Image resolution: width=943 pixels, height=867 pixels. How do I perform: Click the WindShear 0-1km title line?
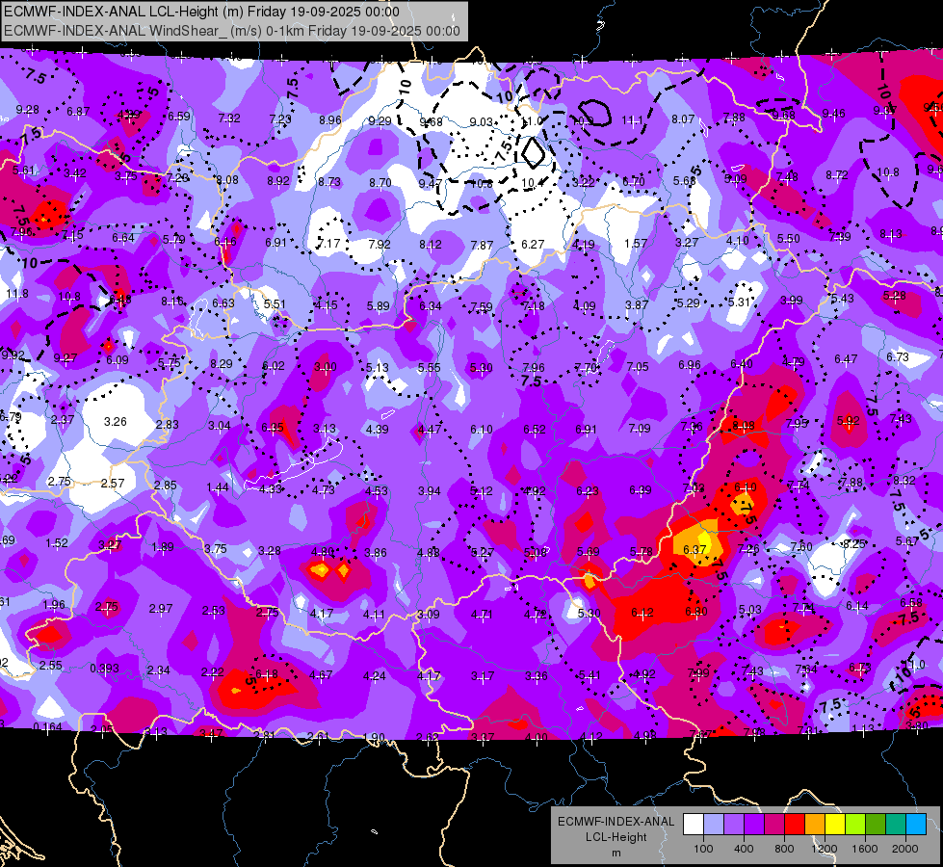232,31
